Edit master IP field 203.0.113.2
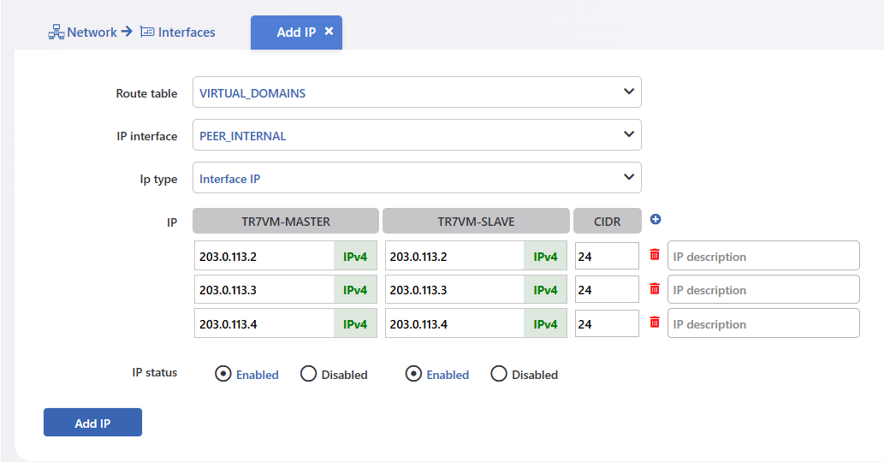This screenshot has height=462, width=884. 264,257
